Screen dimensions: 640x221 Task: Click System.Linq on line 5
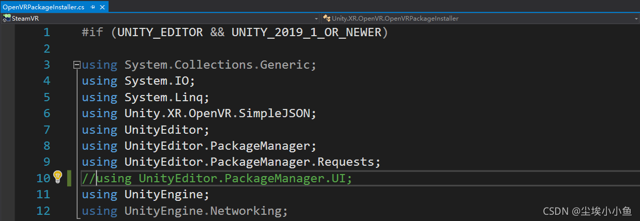coord(164,98)
